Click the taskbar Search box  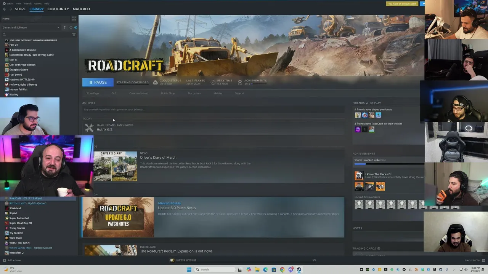pos(215,269)
